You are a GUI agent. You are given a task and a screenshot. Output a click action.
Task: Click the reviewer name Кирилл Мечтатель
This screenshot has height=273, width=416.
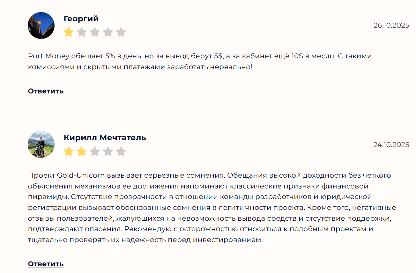[x=105, y=137]
